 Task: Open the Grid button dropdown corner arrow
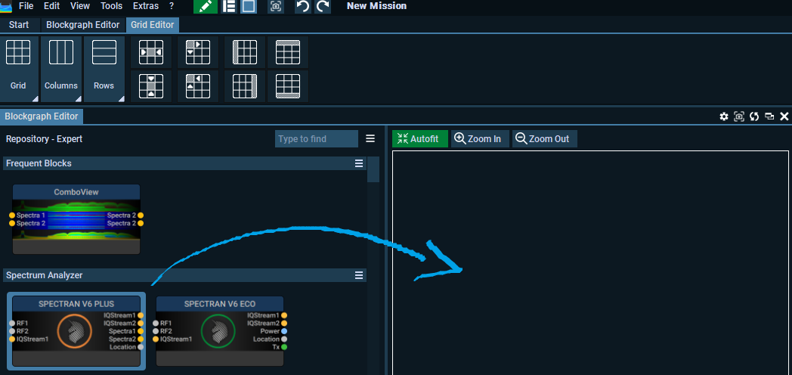tap(35, 98)
